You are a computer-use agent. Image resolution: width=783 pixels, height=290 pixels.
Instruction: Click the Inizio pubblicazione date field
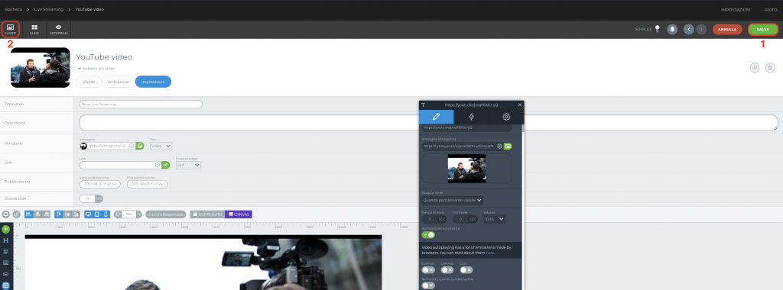click(100, 184)
